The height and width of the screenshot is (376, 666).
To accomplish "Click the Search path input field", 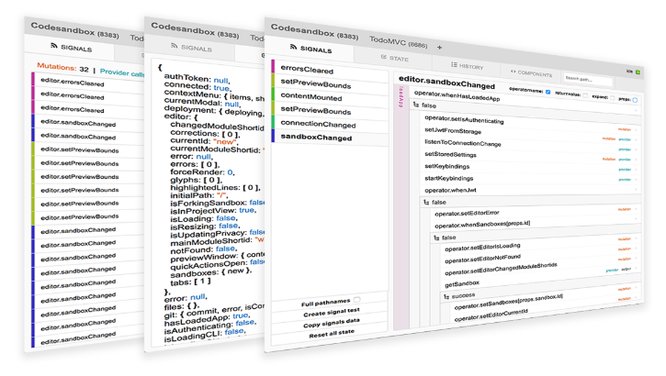I will coord(588,79).
